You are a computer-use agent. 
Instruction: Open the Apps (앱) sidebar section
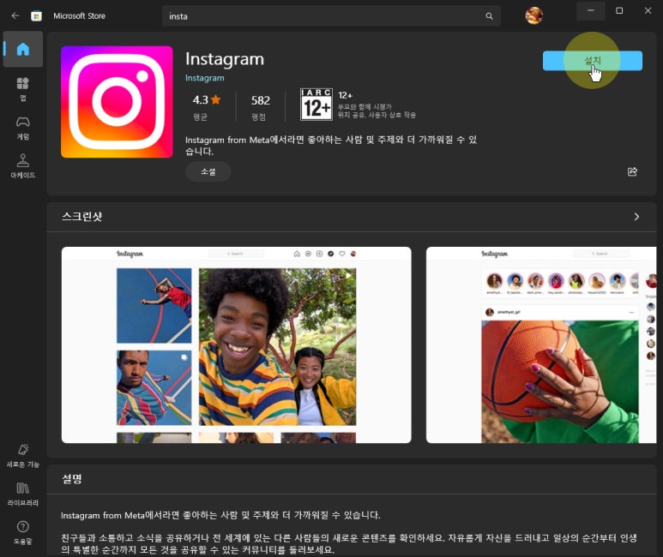(x=23, y=89)
